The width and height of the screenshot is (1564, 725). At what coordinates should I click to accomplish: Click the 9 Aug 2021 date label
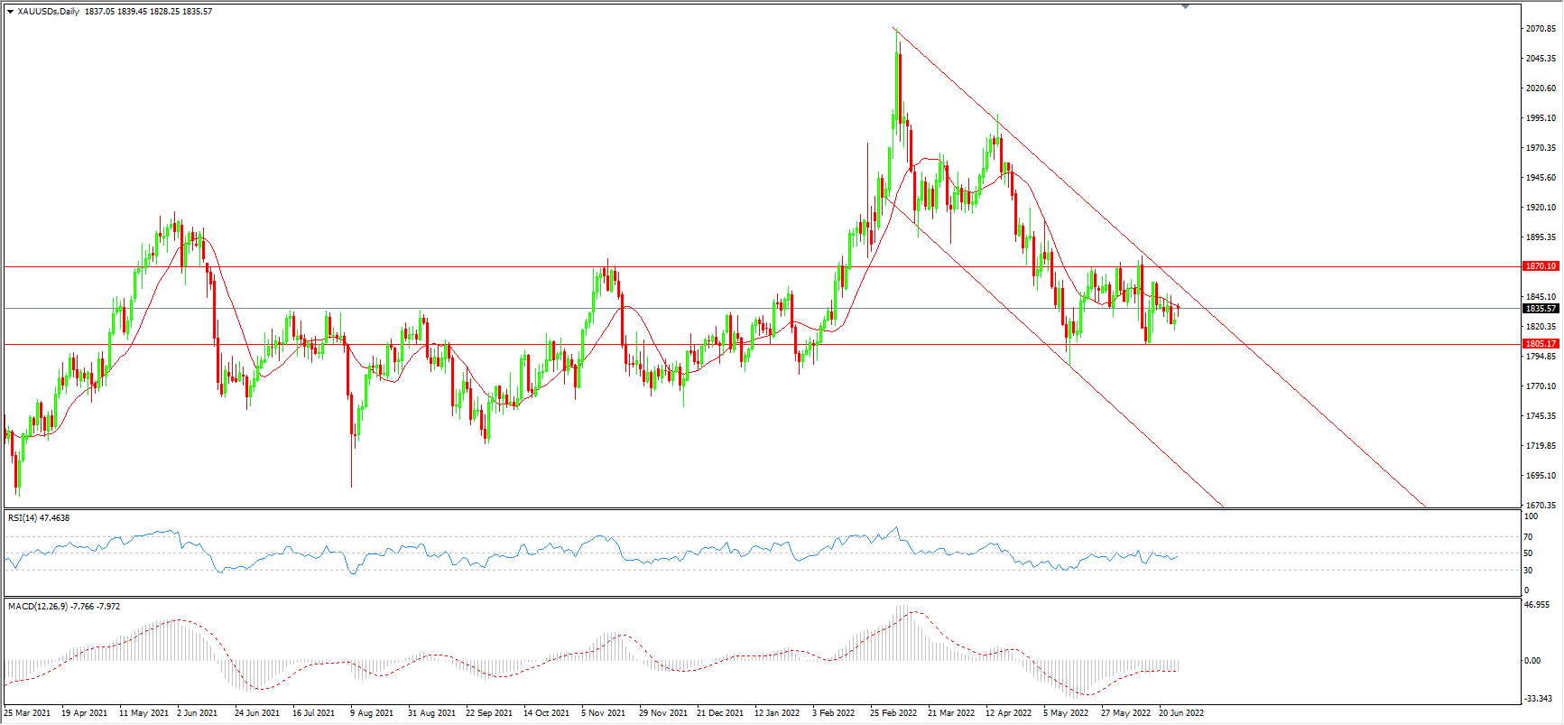372,713
